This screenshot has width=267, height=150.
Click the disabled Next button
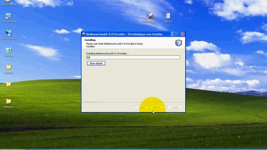click(x=156, y=107)
